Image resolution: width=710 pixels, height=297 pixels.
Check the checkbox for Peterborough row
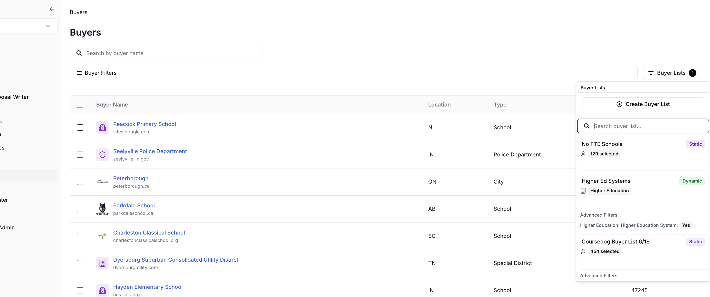click(80, 182)
